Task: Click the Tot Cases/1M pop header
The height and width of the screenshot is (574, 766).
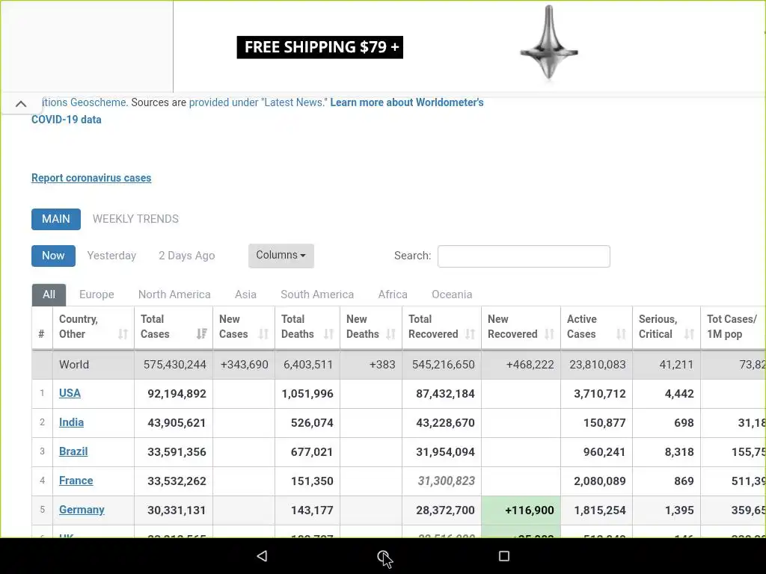Action: (x=732, y=327)
